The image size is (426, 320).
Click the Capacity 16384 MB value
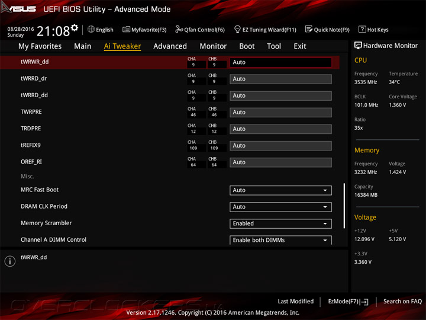pyautogui.click(x=366, y=195)
